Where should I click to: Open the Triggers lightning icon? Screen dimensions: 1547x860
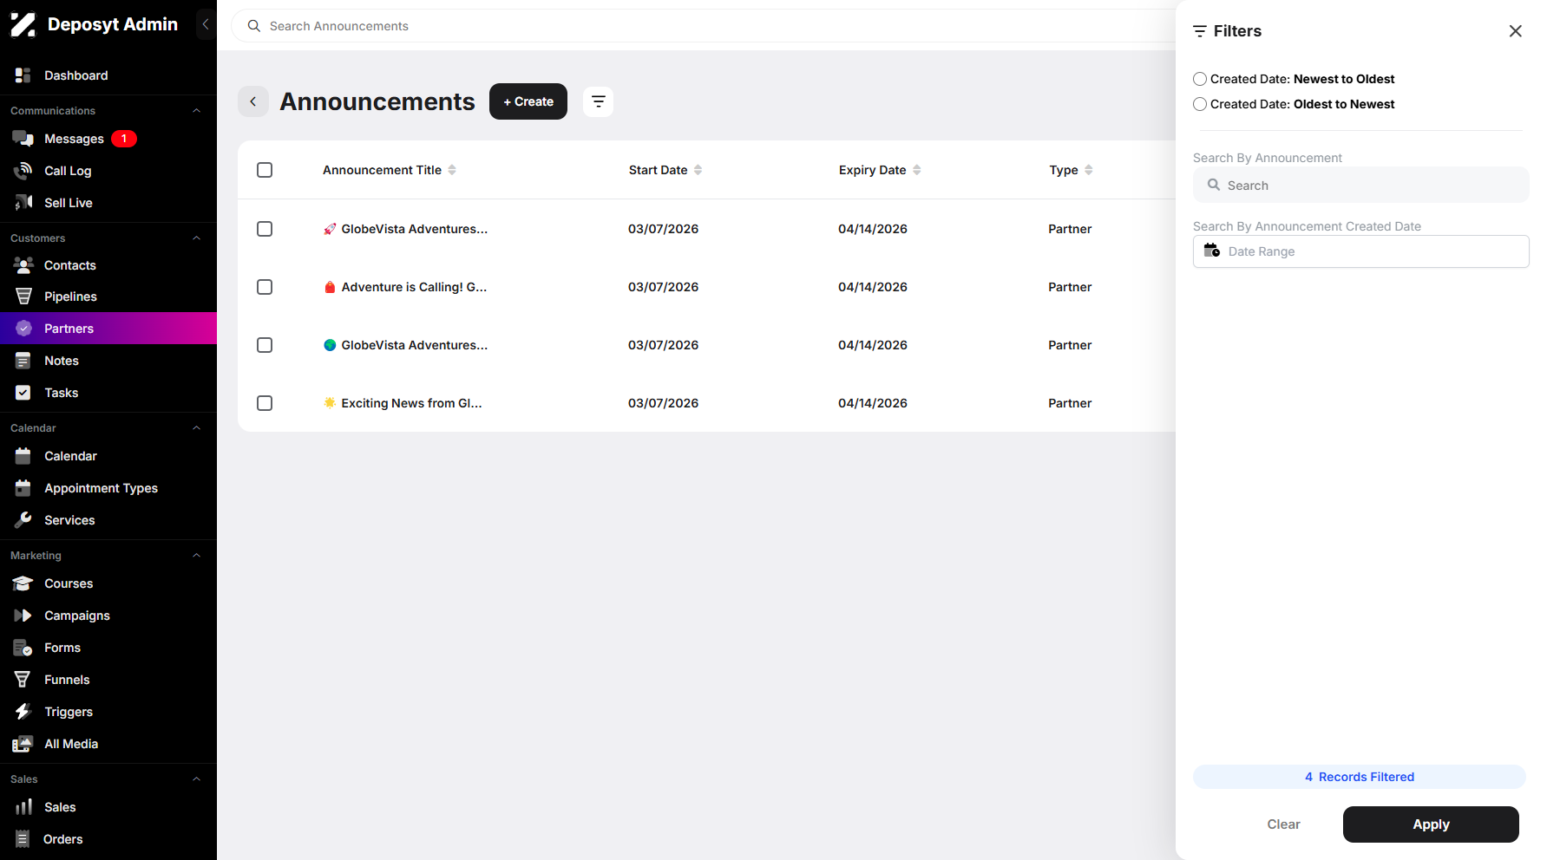coord(23,712)
